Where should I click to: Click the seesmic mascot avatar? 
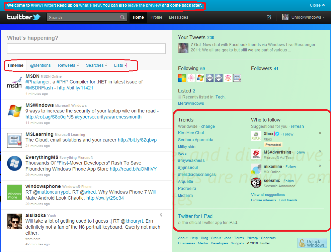pos(256,183)
